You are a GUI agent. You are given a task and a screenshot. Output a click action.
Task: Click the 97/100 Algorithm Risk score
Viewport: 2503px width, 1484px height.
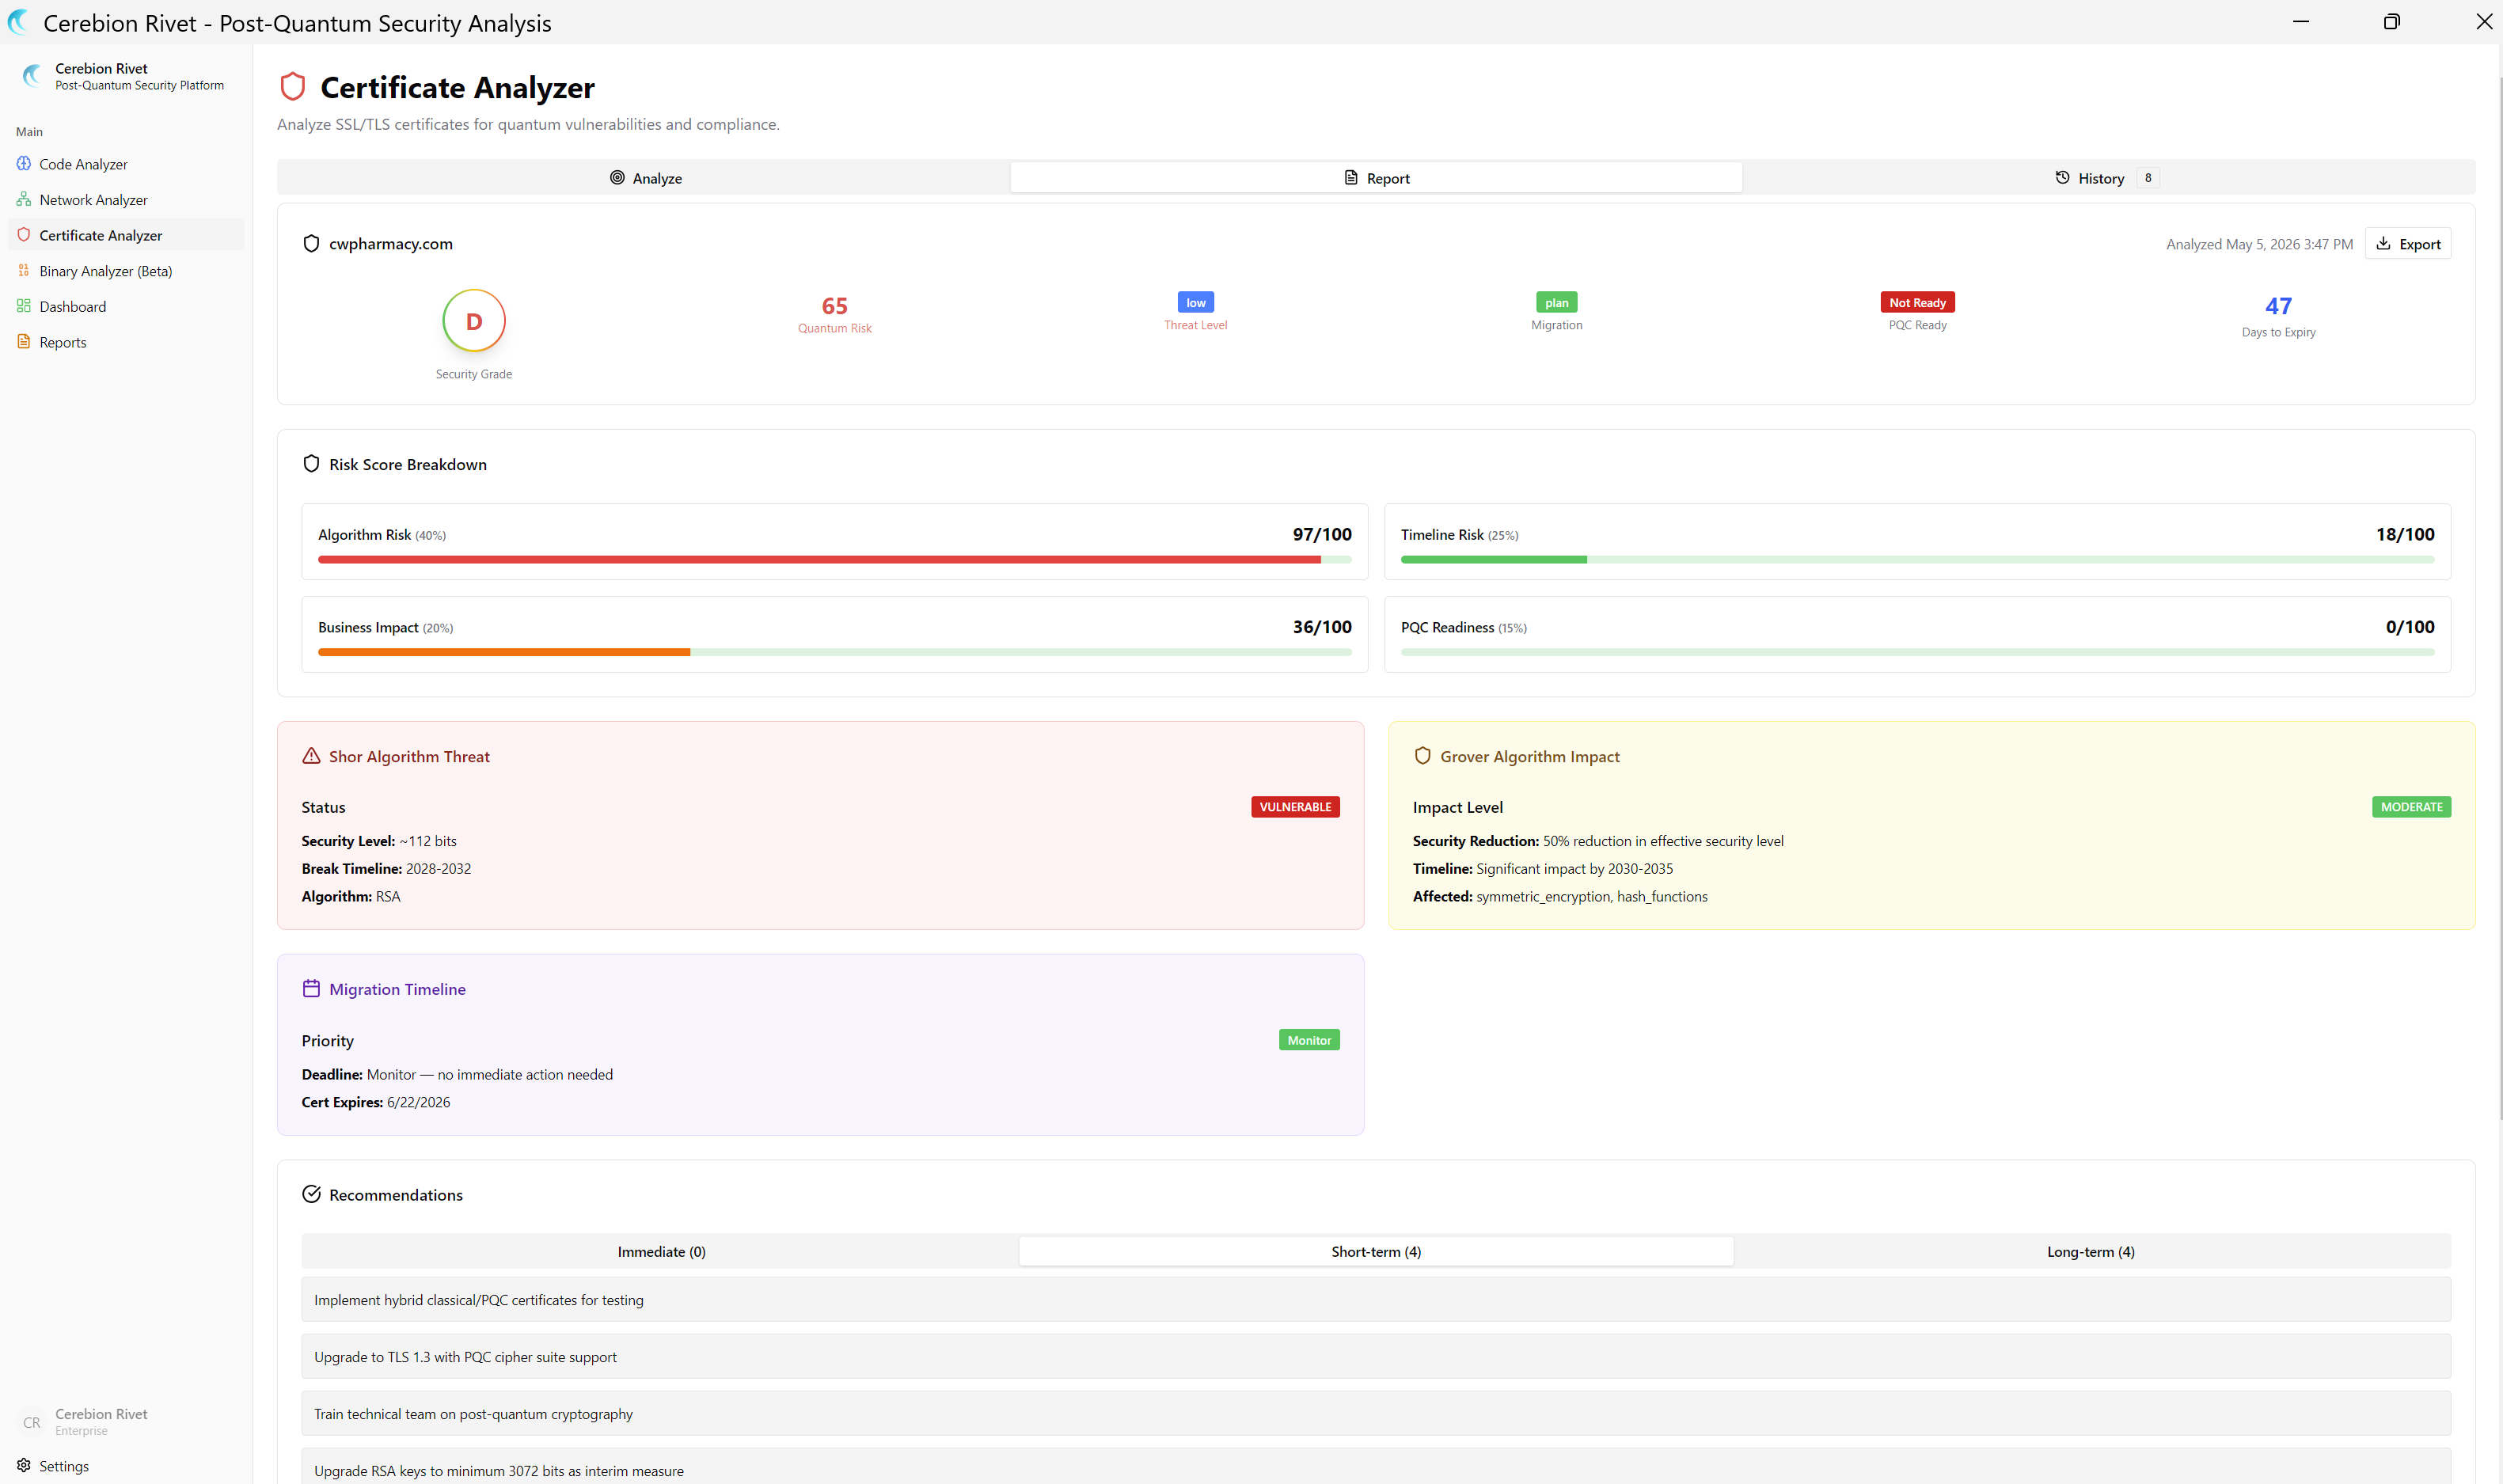point(1321,534)
